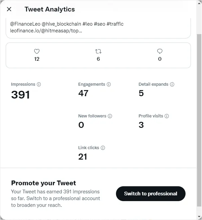
Task: Click the Switch to professional button
Action: click(151, 194)
